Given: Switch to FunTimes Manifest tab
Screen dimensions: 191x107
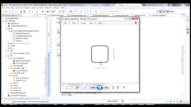Looking at the screenshot, I should [x=159, y=15].
